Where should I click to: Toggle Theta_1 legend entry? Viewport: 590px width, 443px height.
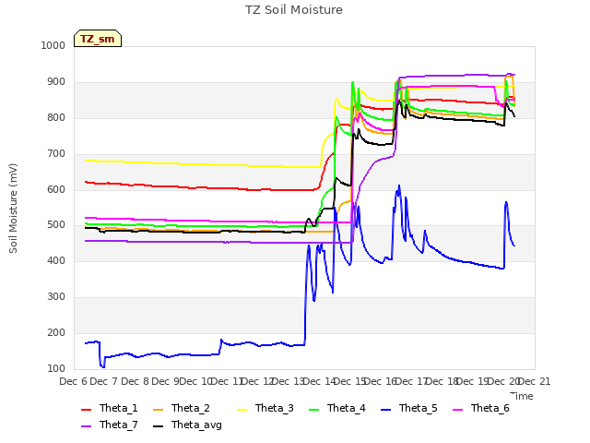[x=110, y=408]
